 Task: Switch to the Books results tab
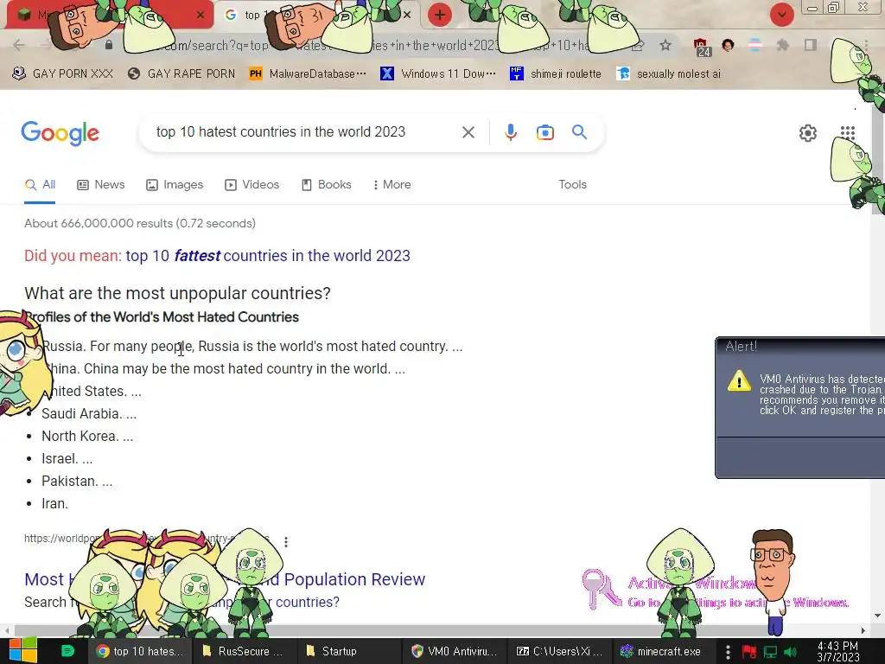(326, 185)
